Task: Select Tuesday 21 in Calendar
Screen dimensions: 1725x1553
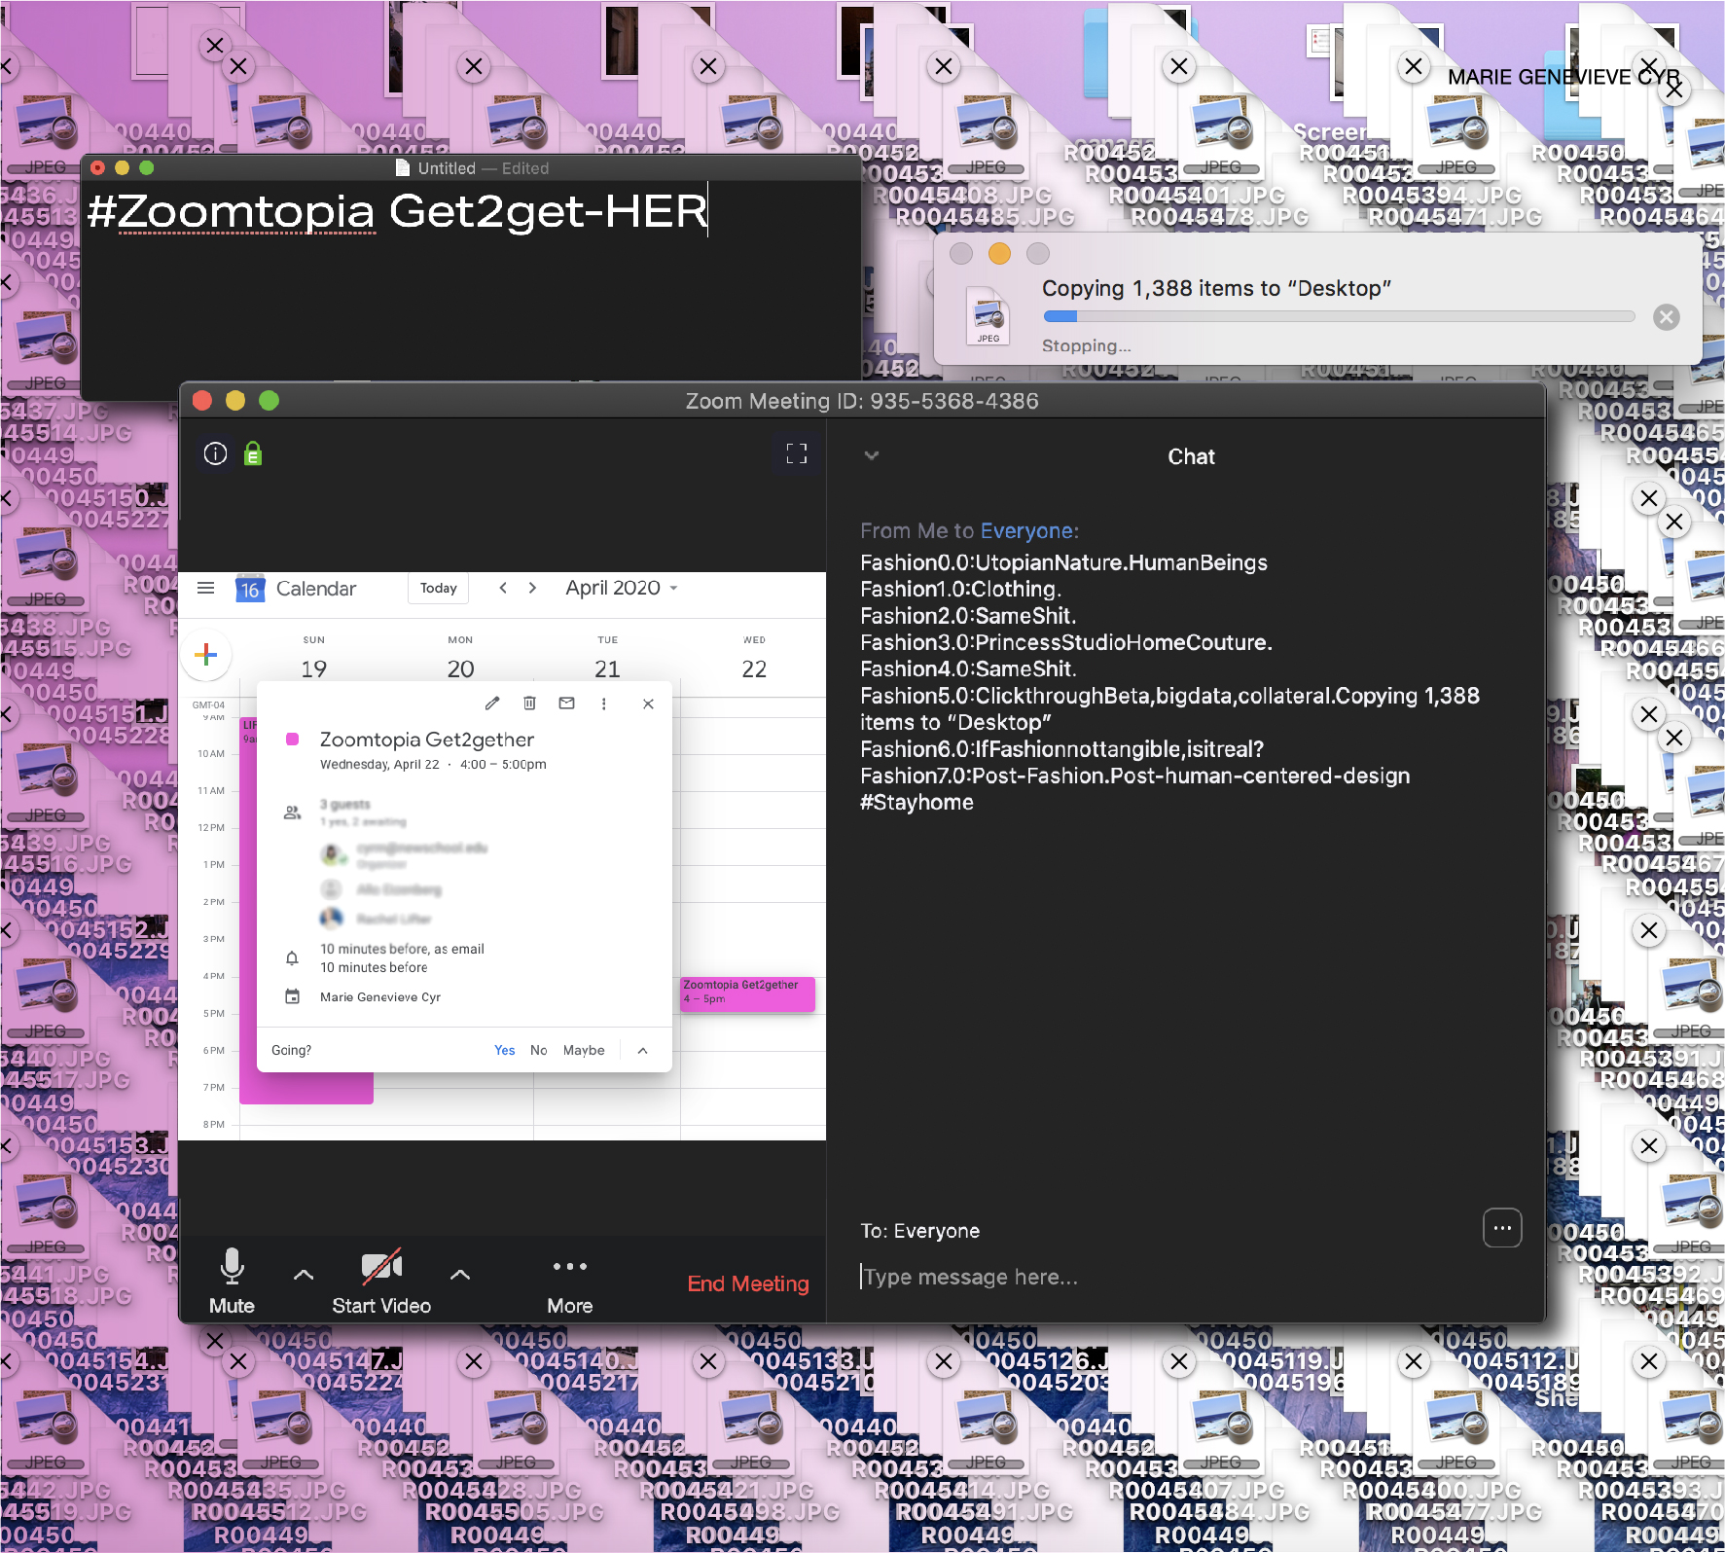Action: (607, 668)
